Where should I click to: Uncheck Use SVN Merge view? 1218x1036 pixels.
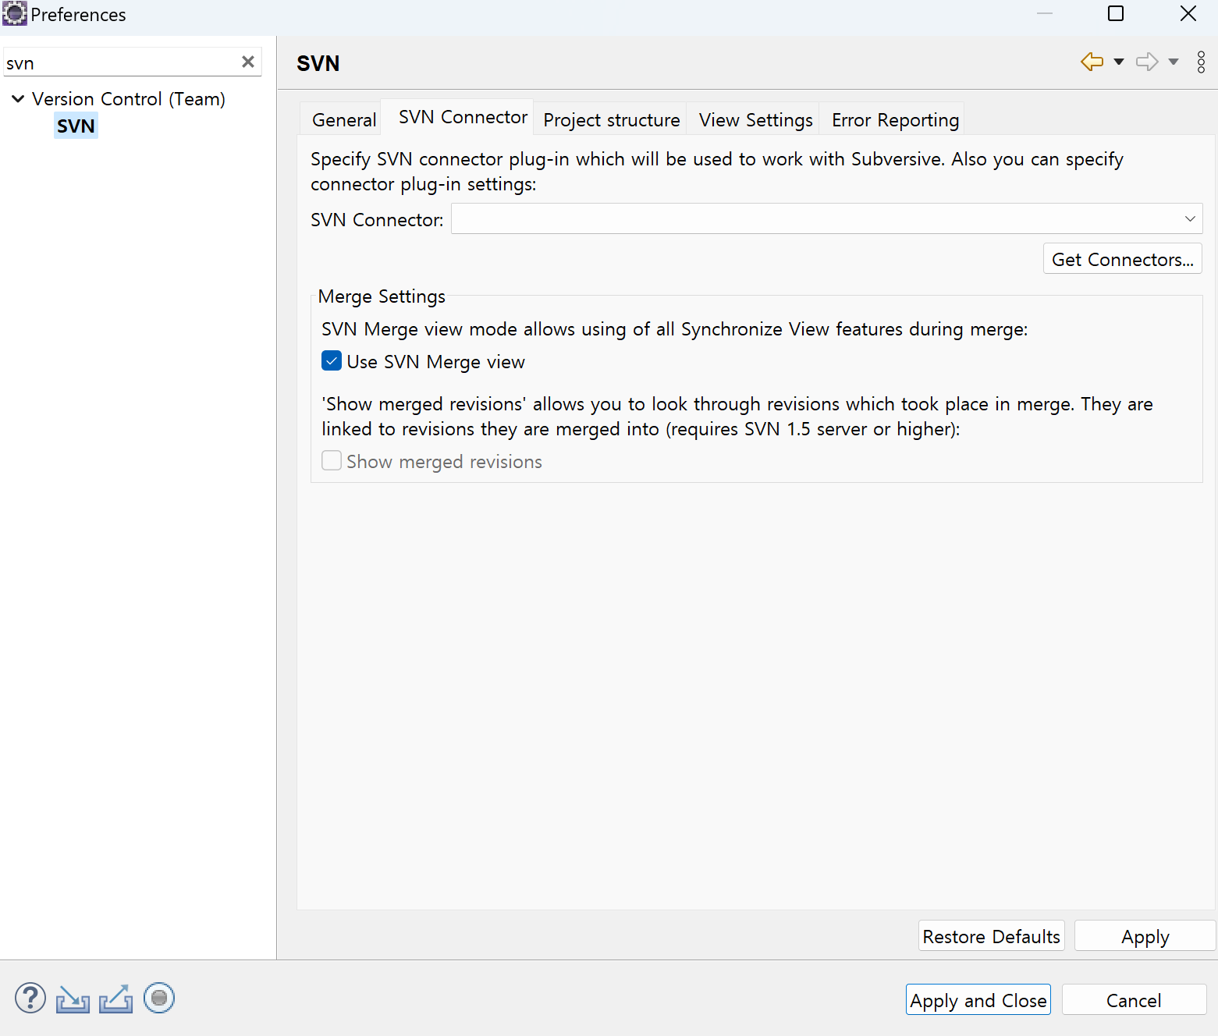coord(332,360)
